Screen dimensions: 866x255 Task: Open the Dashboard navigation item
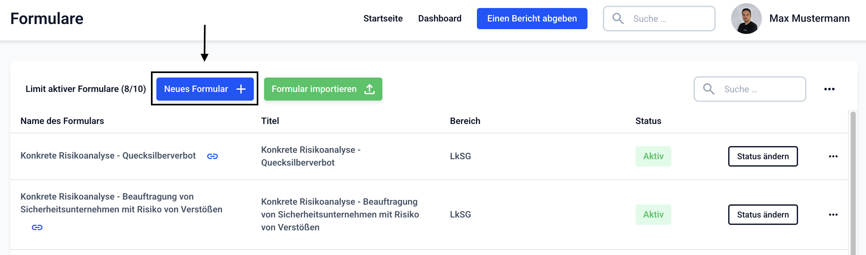tap(439, 19)
